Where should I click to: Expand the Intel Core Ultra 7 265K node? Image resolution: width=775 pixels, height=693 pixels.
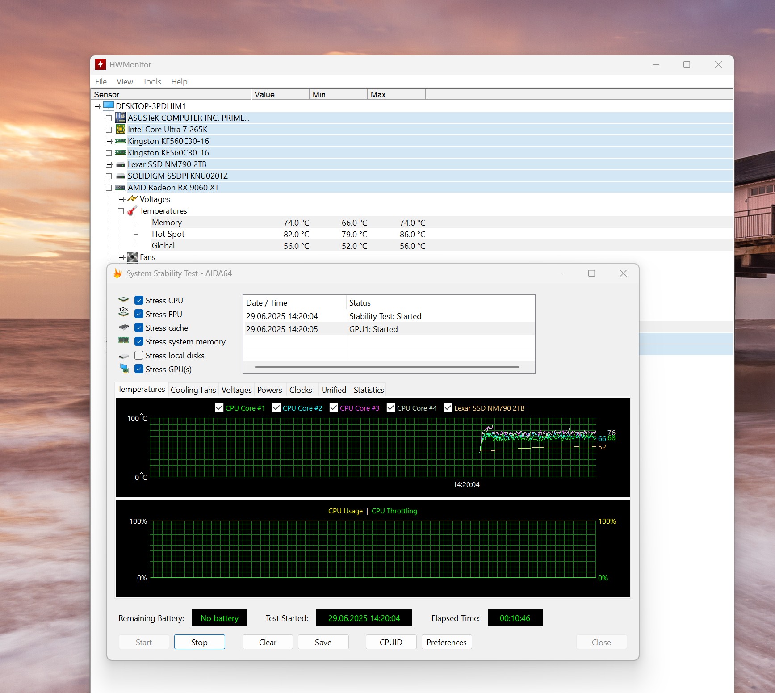[x=109, y=130]
